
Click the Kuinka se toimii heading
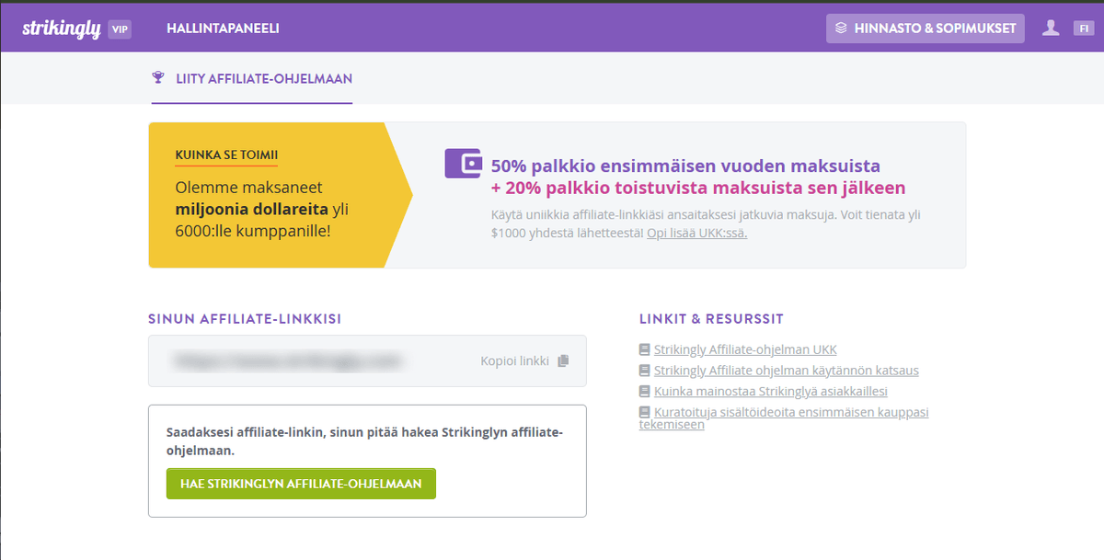coord(226,155)
